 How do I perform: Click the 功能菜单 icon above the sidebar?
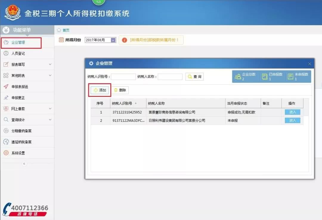[x=6, y=30]
